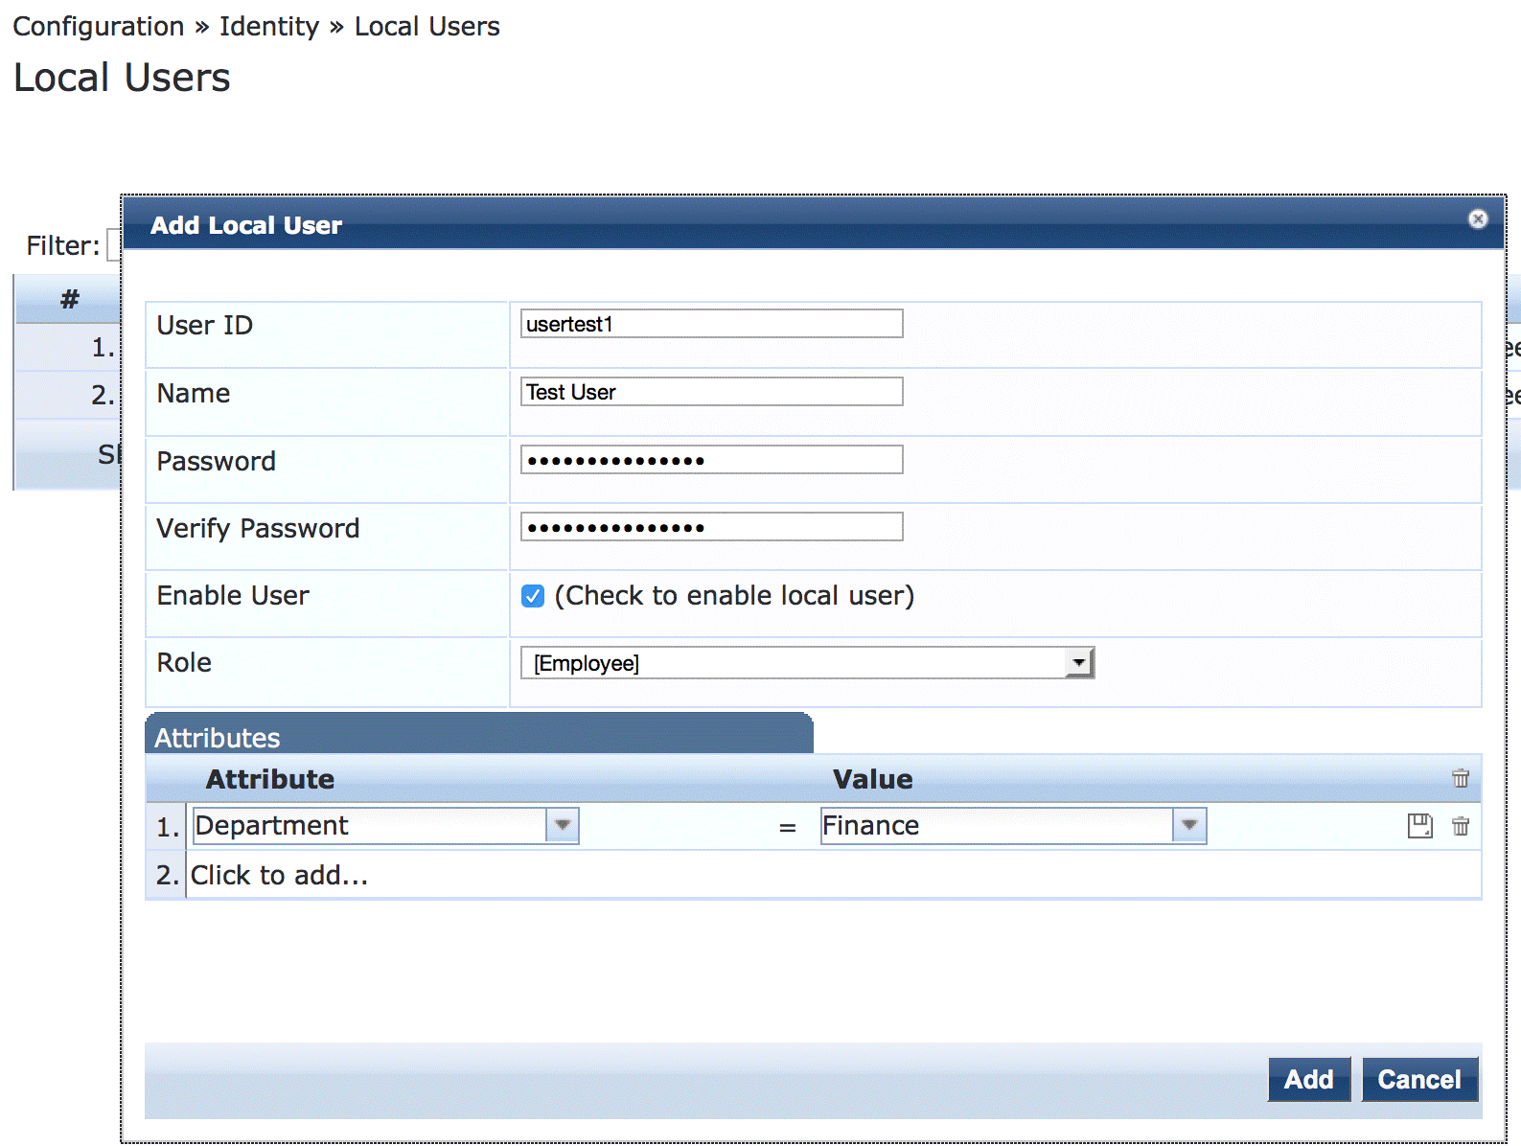Click the save icon in Department row
The height and width of the screenshot is (1146, 1521).
tap(1419, 826)
